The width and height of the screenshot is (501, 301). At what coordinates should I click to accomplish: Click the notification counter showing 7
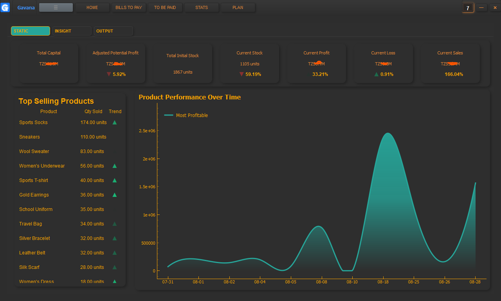click(468, 8)
